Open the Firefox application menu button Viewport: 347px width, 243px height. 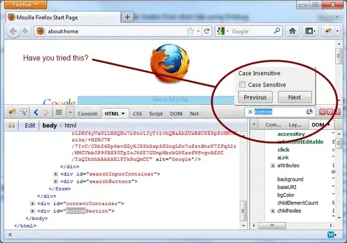[26, 4]
